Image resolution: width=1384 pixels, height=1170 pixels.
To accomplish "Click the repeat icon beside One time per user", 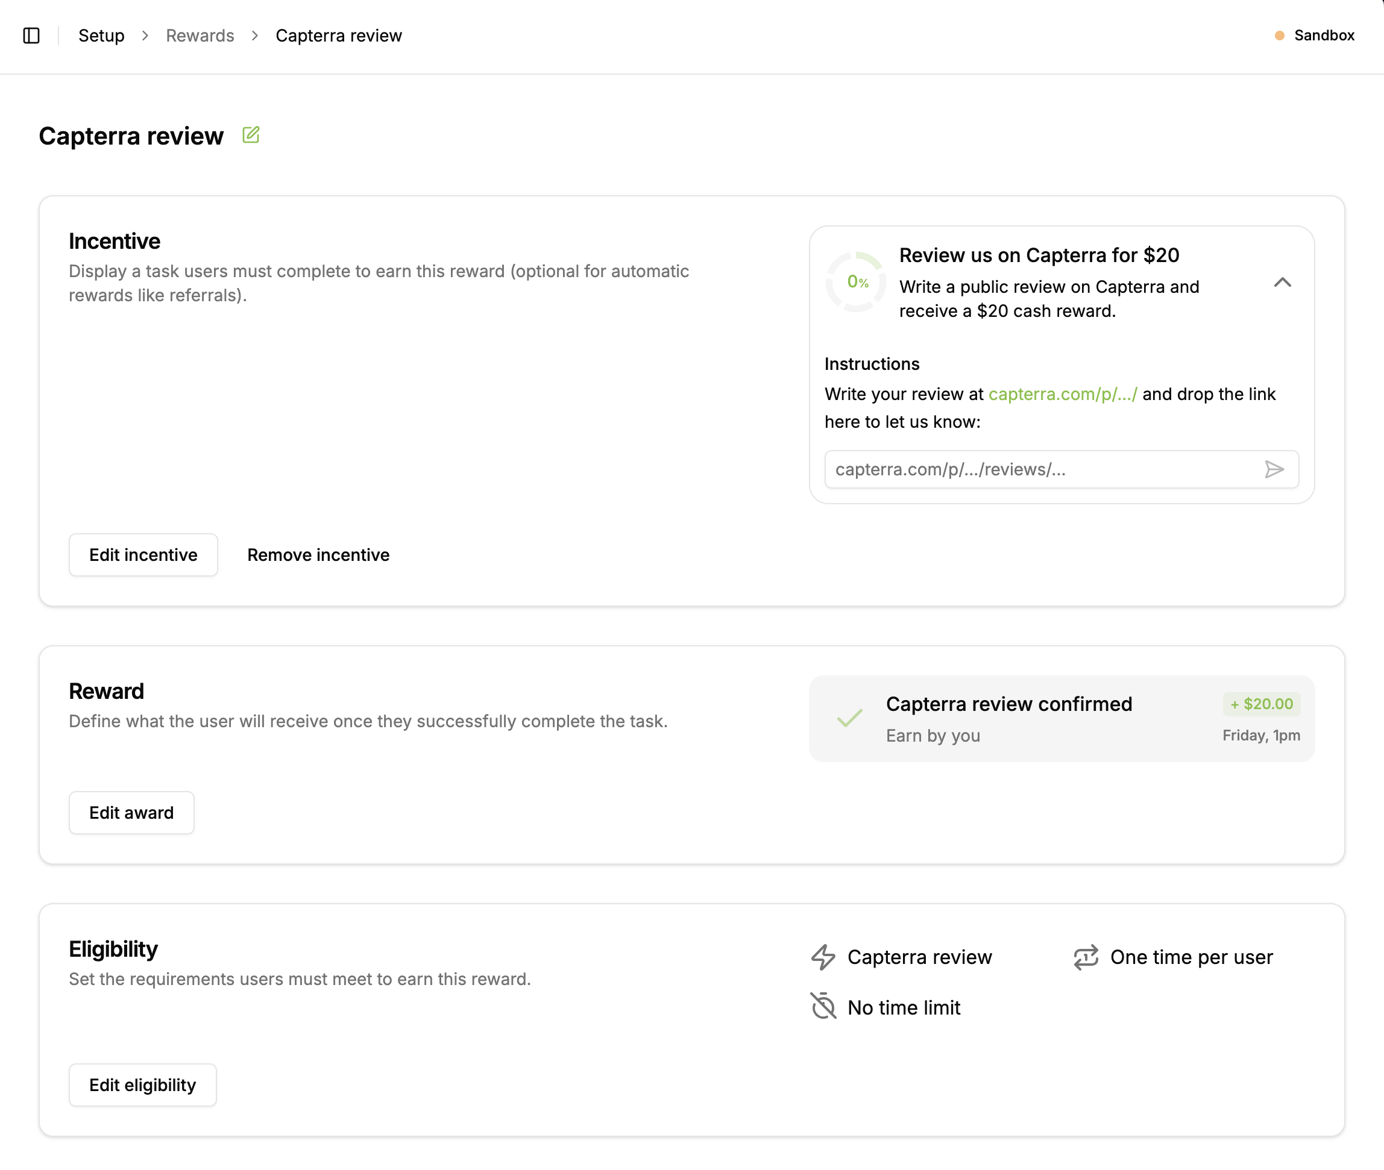I will point(1086,957).
